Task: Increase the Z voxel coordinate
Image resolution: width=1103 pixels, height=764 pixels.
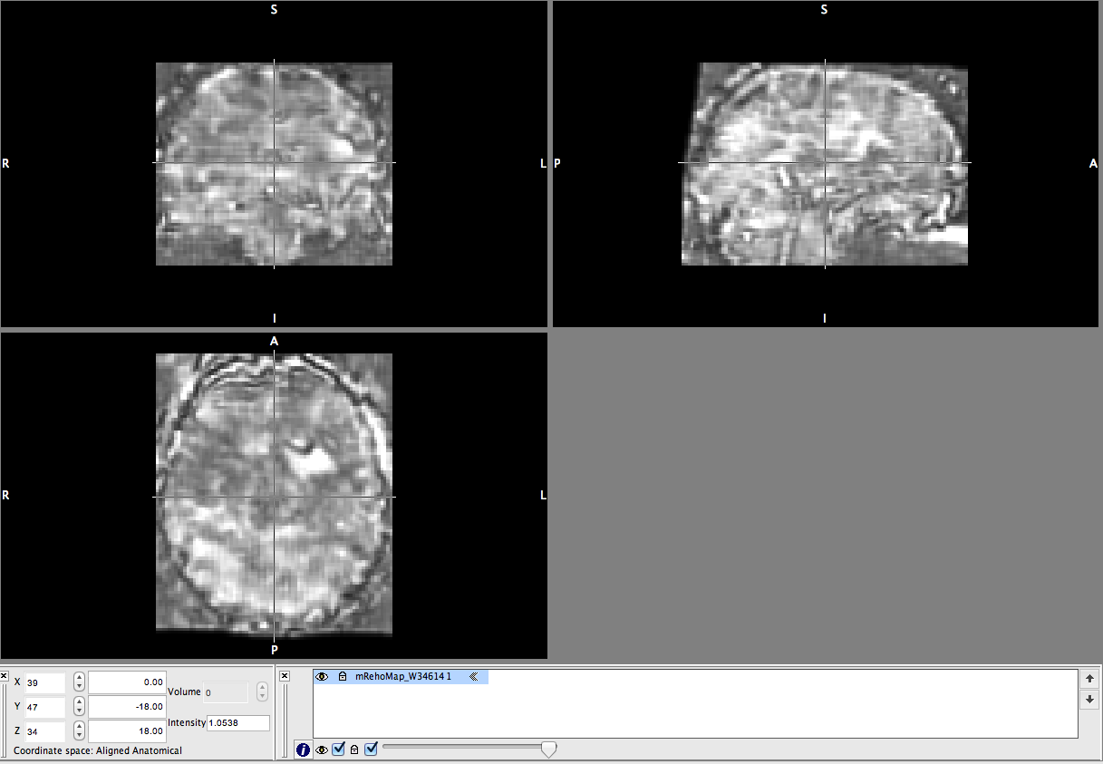Action: point(79,727)
